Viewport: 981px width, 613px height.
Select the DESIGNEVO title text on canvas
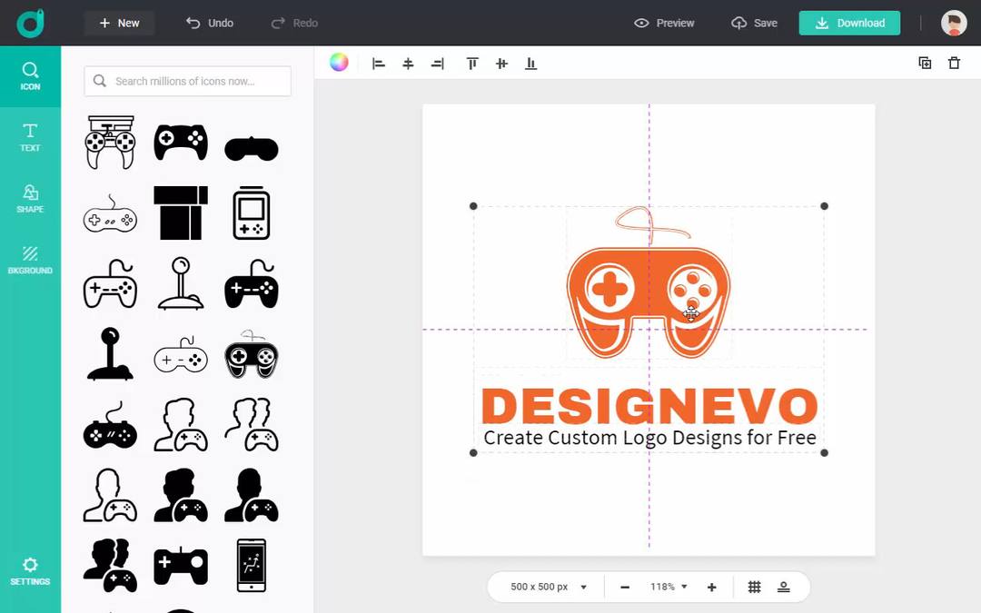649,406
